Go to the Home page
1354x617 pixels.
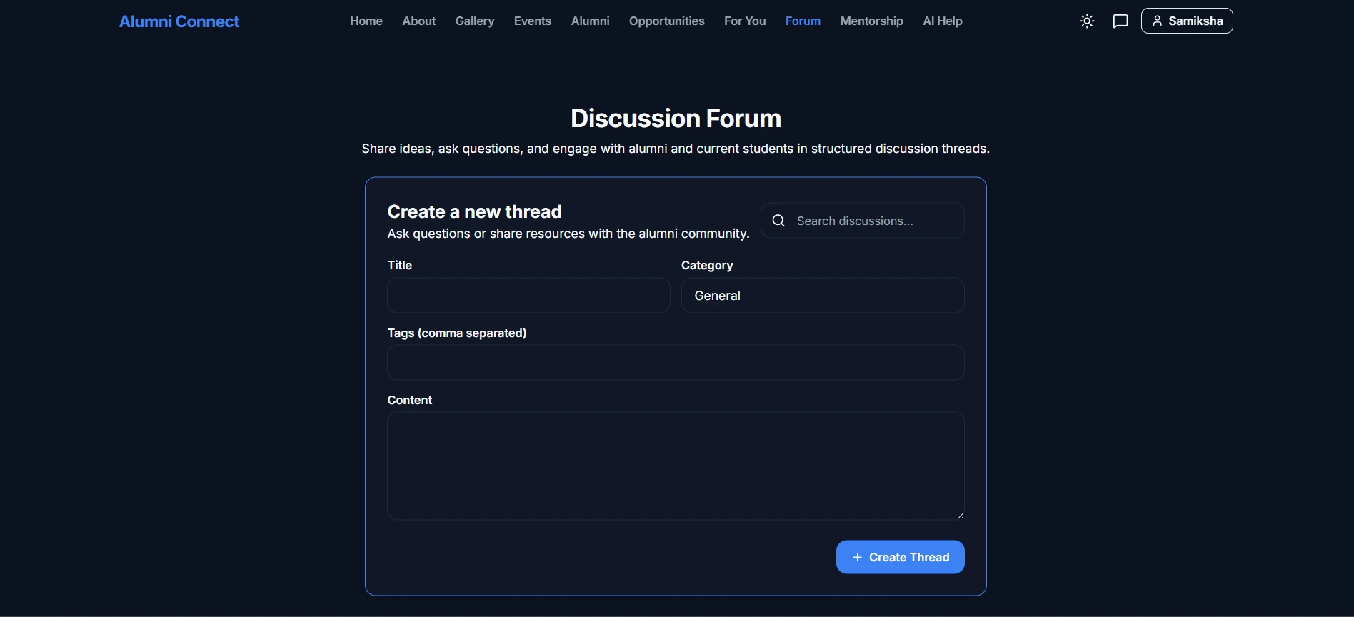[x=366, y=21]
